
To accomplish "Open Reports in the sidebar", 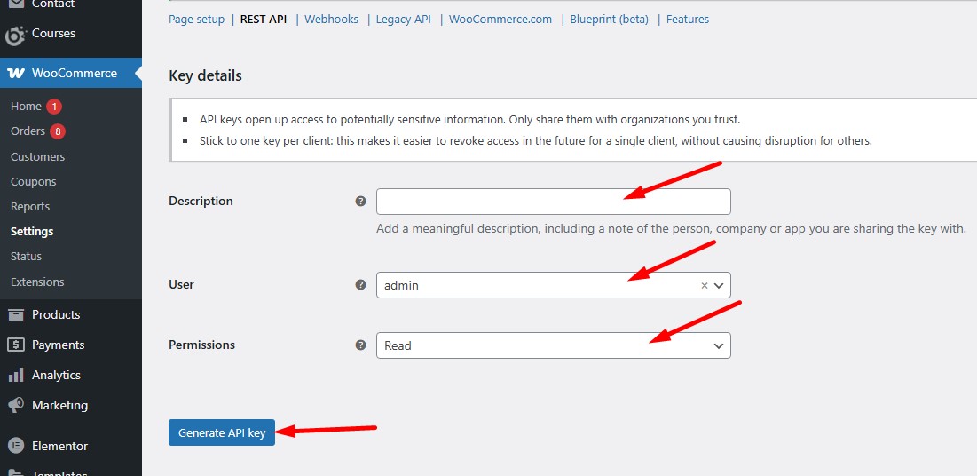I will click(x=30, y=207).
